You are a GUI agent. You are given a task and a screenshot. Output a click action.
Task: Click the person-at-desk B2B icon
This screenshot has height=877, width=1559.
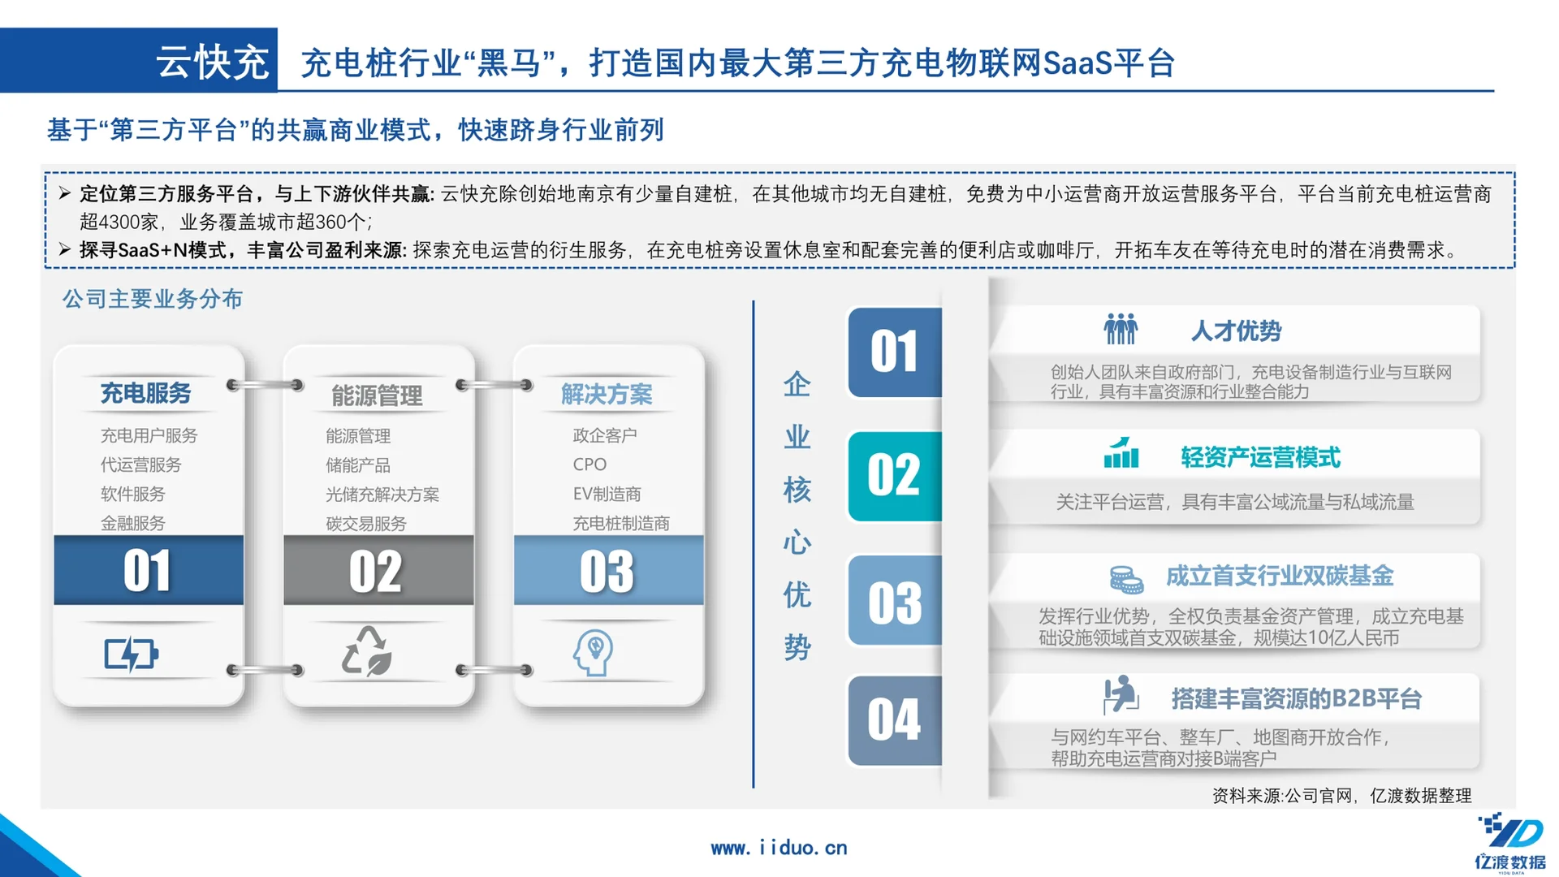[x=1121, y=695]
